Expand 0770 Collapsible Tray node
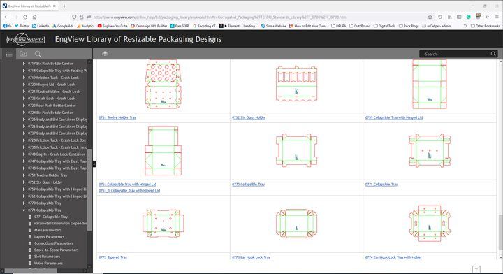503x274 pixels. pos(24,203)
